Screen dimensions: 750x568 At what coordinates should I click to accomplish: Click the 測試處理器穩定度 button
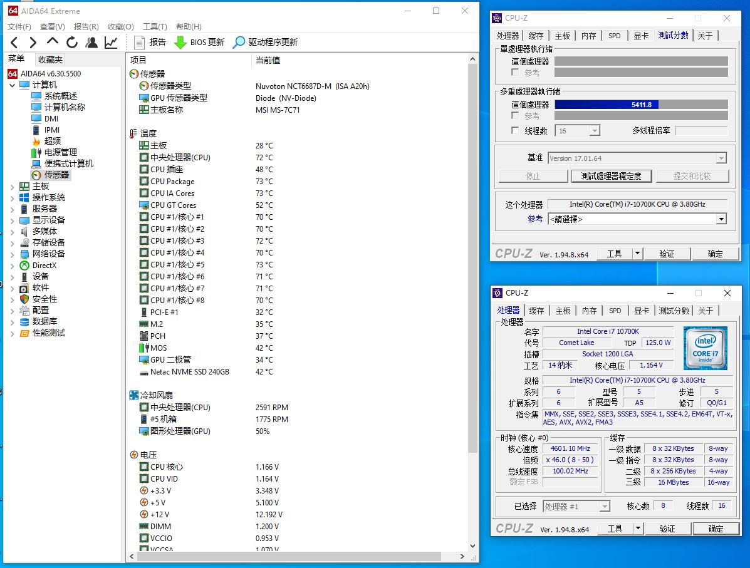(x=611, y=176)
